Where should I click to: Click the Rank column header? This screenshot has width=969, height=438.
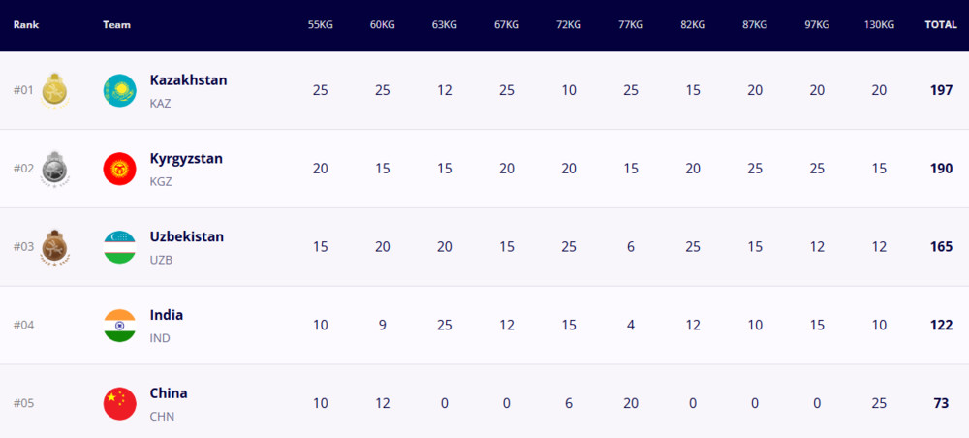(26, 25)
